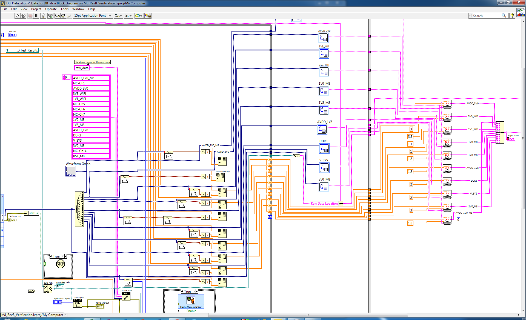Click the Step Over toolbar icon

63,16
